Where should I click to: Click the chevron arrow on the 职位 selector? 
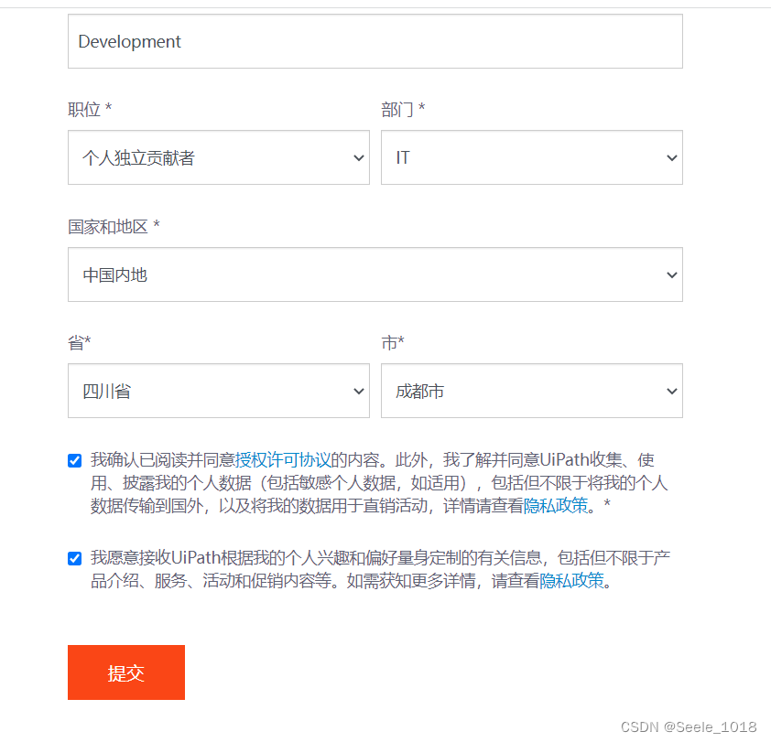(359, 157)
